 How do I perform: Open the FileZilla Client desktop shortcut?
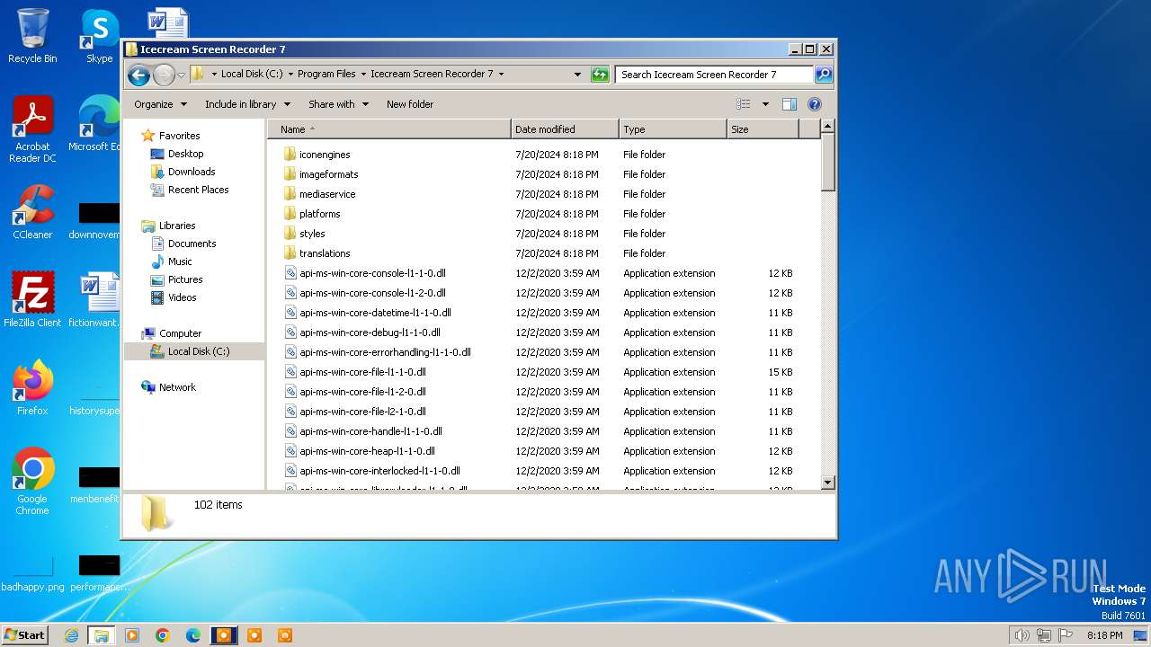point(32,299)
